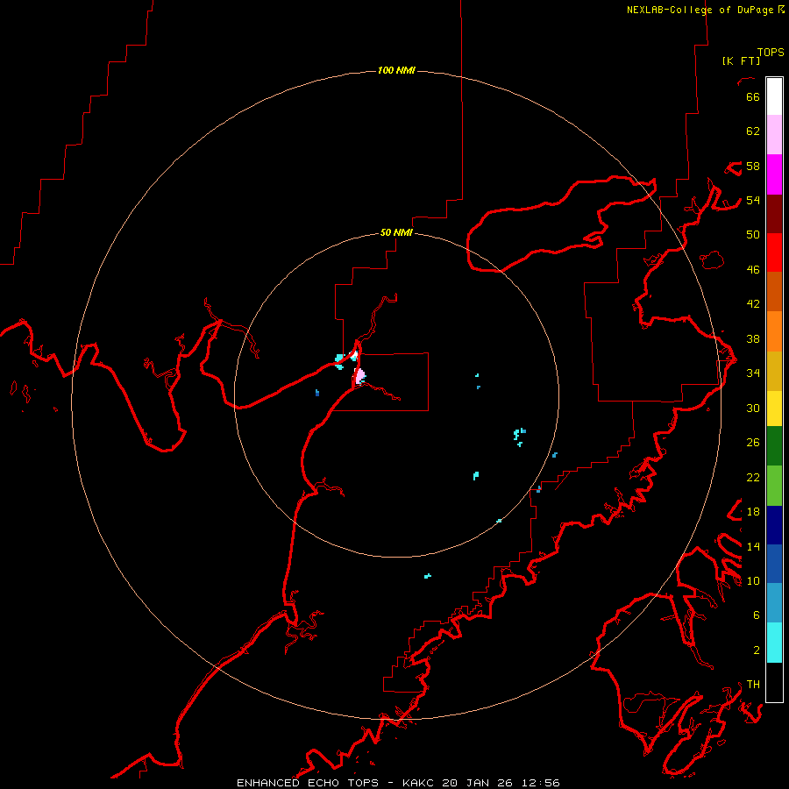789x789 pixels.
Task: Click the light pink echo near radar center
Action: point(359,376)
